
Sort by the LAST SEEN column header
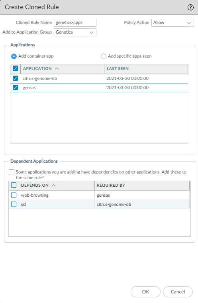(146, 69)
